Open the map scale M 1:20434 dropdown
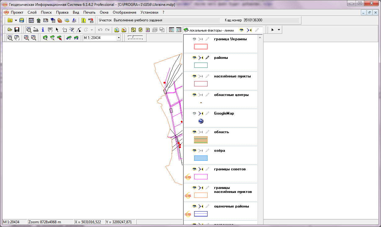 (118, 38)
